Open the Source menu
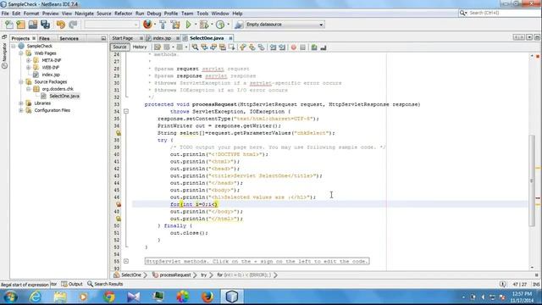Screen dimensions: 542x305 [103, 14]
